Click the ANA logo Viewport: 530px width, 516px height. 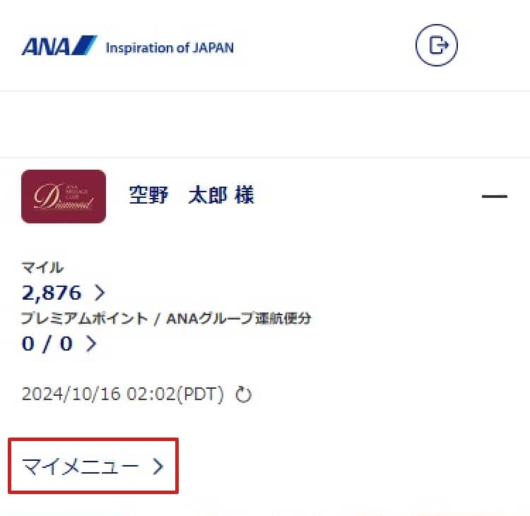[x=59, y=45]
